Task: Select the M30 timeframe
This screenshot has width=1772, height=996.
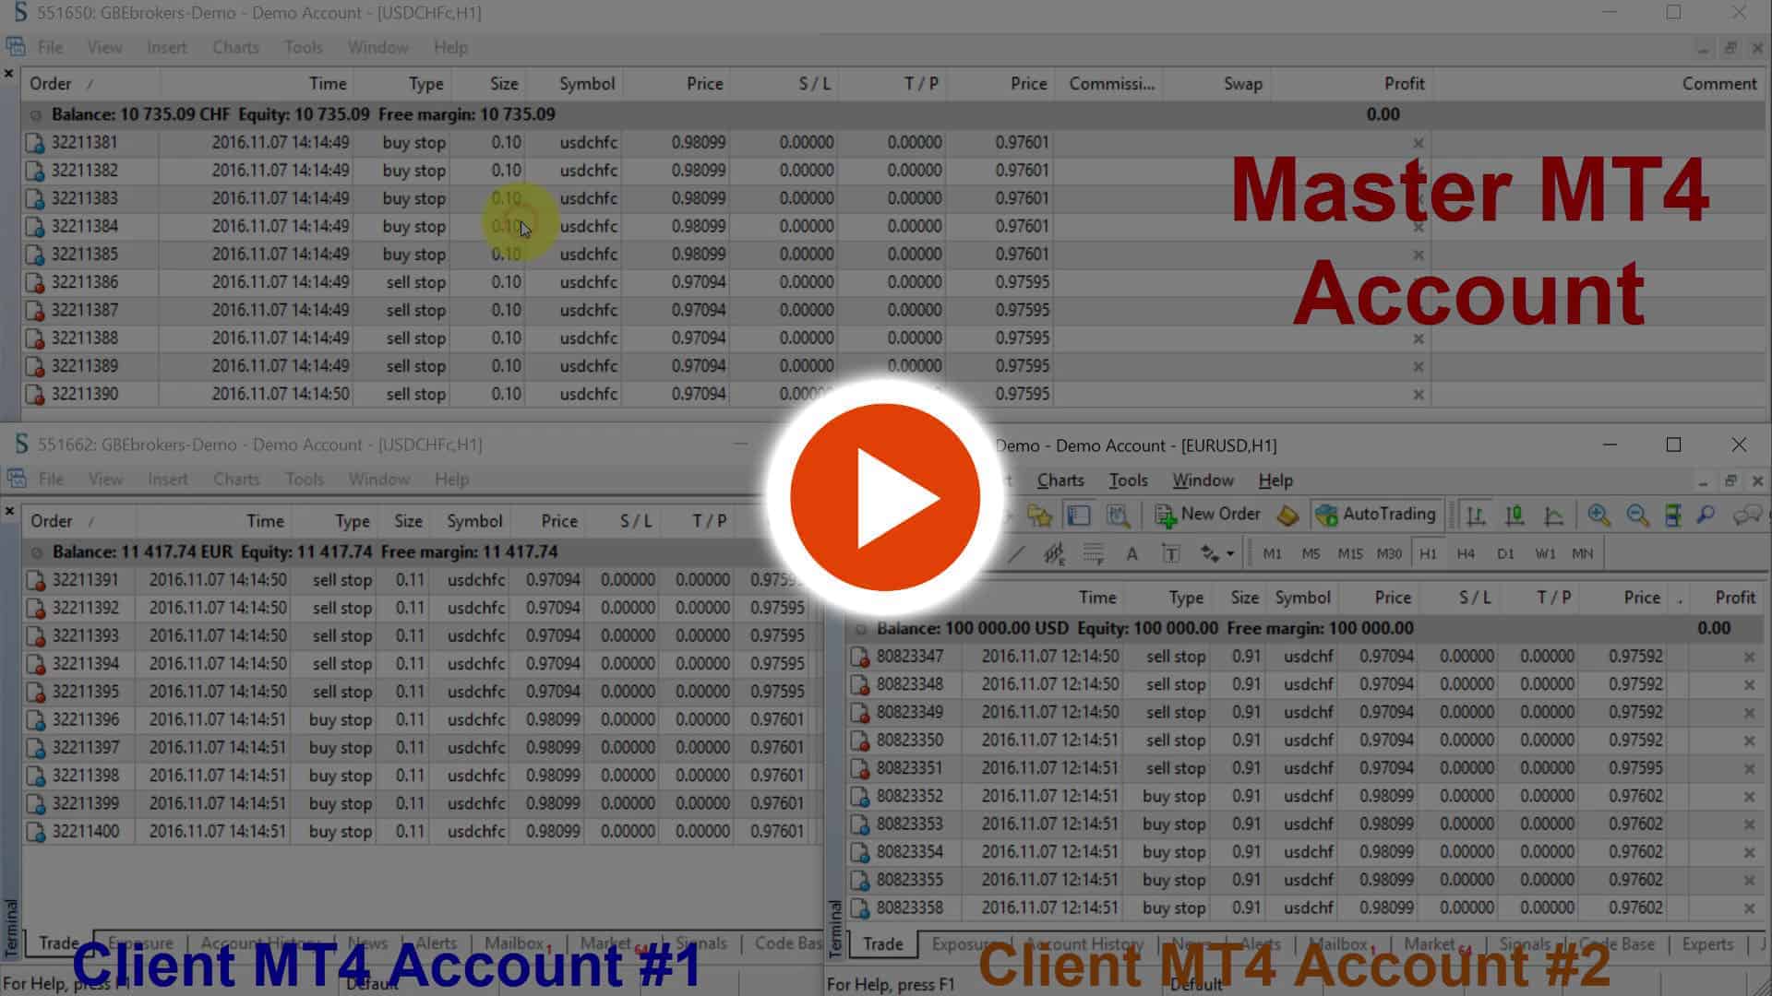Action: tap(1389, 553)
